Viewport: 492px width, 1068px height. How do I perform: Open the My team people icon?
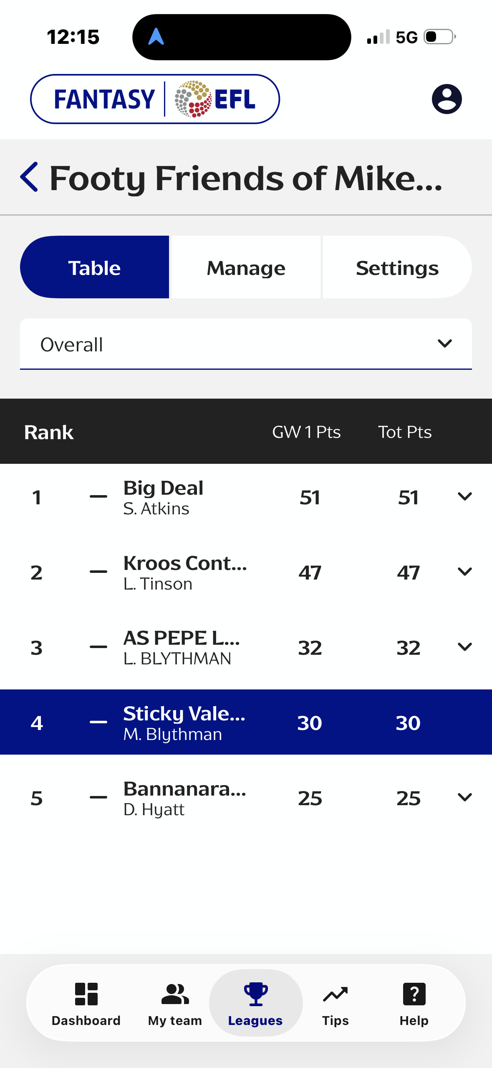175,994
